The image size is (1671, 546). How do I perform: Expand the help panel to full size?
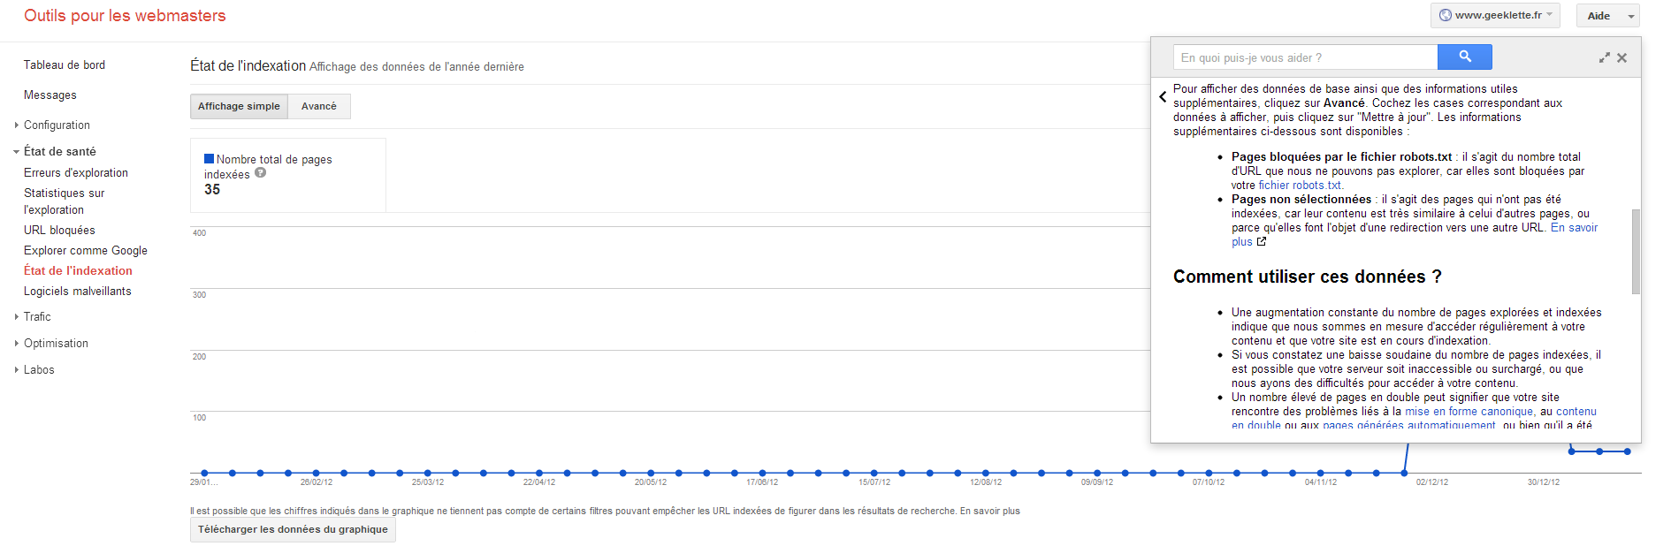pyautogui.click(x=1604, y=58)
